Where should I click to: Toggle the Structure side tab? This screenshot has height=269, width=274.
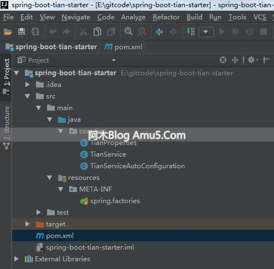click(6, 123)
